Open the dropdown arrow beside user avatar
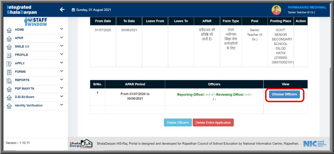 click(284, 9)
